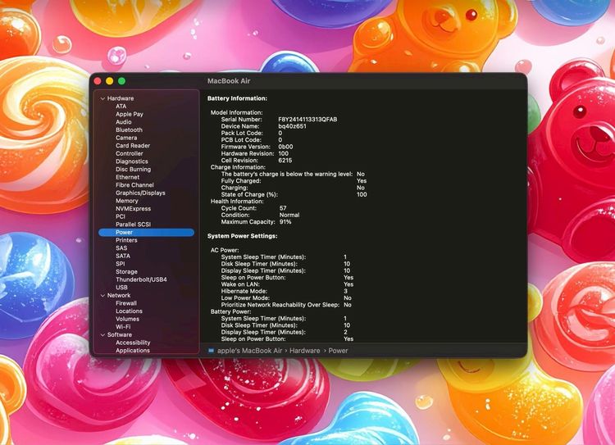Click the laptop icon in the path bar
615x445 pixels.
point(211,351)
